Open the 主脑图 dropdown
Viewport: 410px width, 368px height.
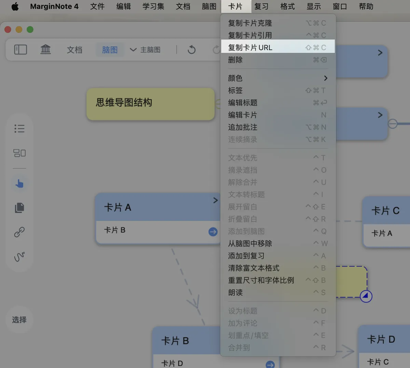point(145,50)
